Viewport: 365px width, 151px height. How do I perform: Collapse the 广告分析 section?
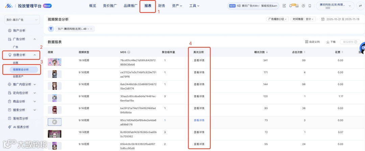[35, 39]
